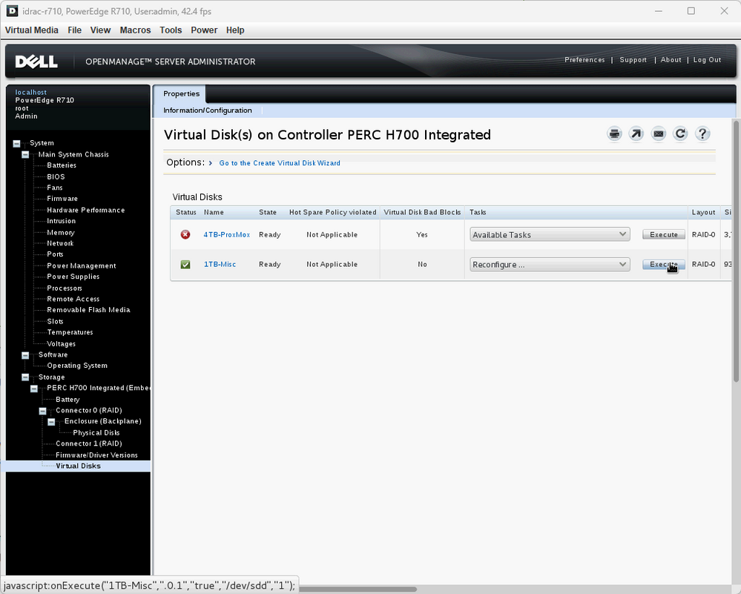Select the Information/Configuration subtab
This screenshot has height=594, width=741.
(208, 110)
